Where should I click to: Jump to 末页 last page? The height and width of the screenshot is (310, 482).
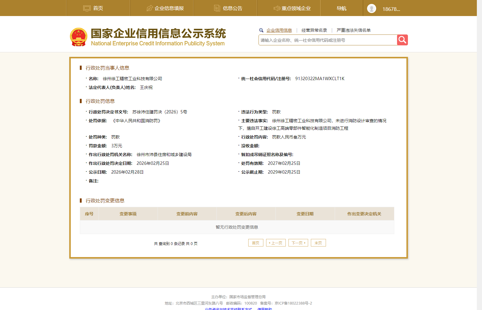coord(318,243)
